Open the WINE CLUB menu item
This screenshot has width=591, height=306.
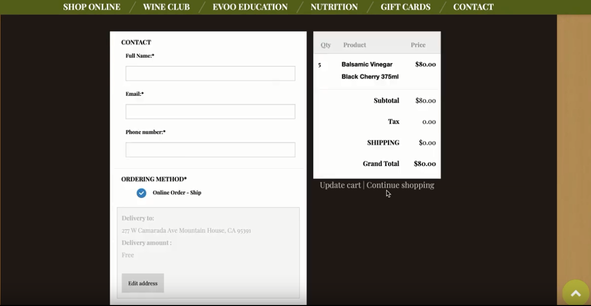[166, 7]
